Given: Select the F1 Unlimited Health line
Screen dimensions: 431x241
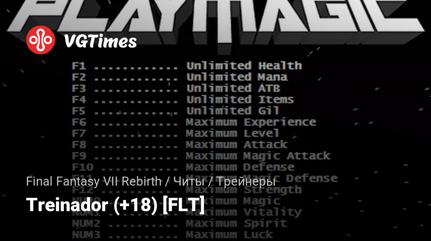Looking at the screenshot, I should click(187, 66).
